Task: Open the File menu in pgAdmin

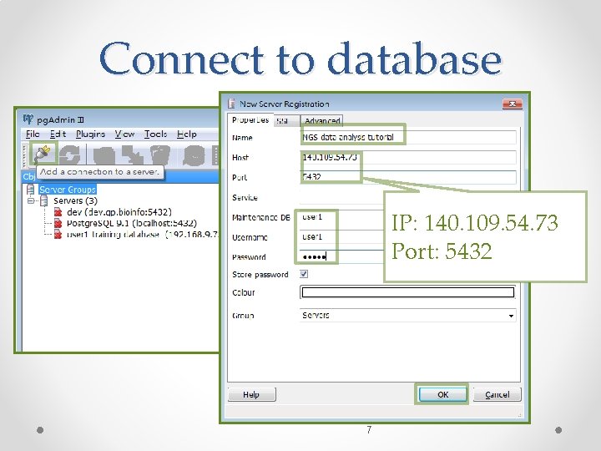Action: click(x=33, y=134)
